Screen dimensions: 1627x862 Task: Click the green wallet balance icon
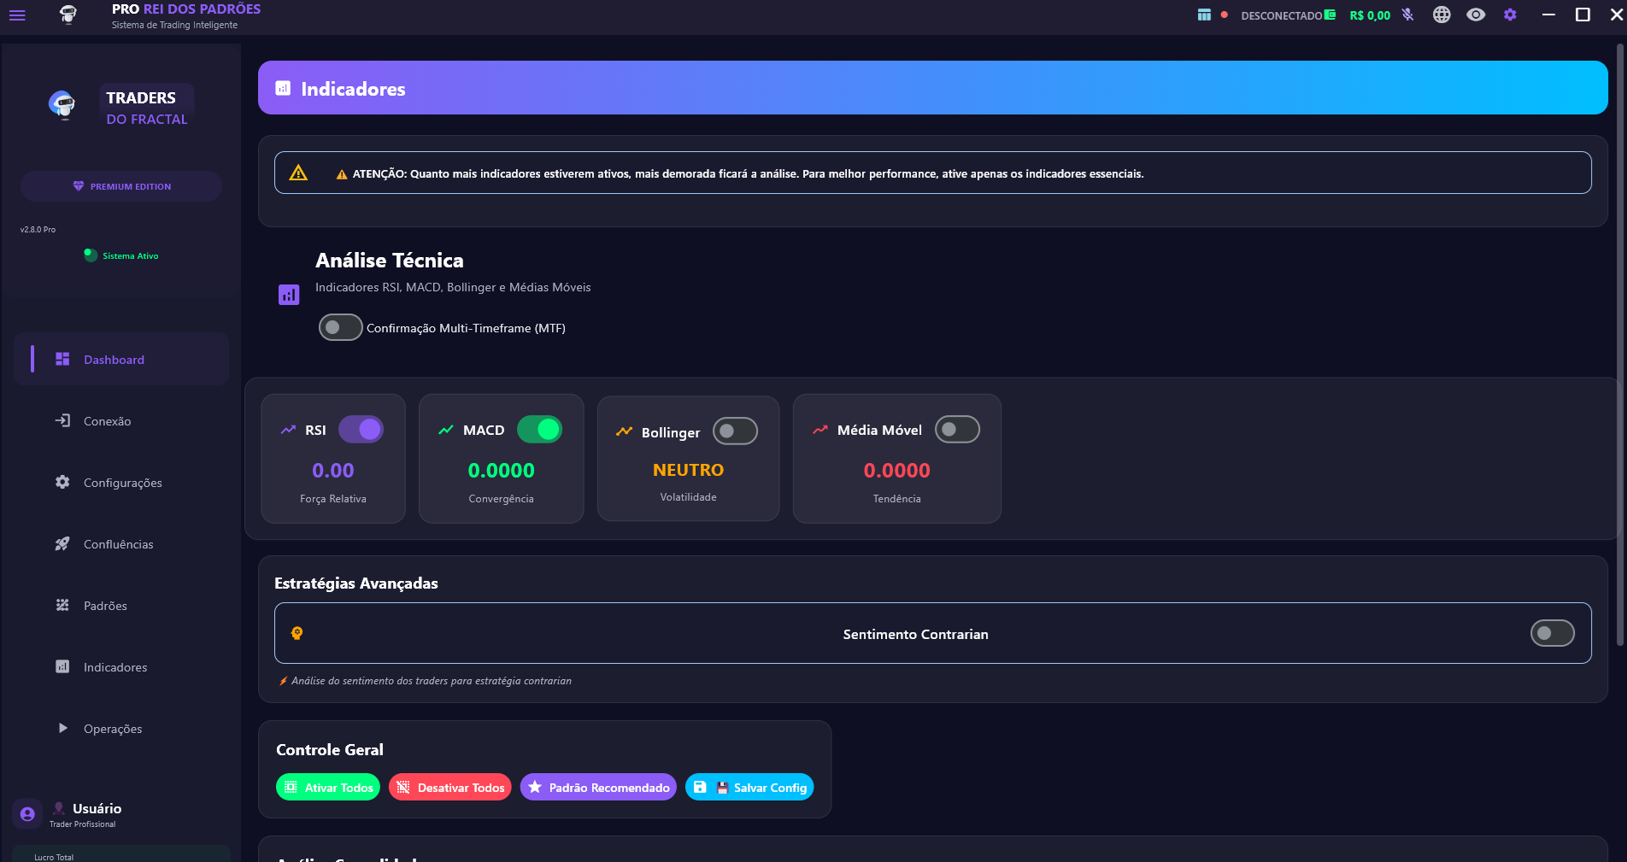tap(1330, 15)
